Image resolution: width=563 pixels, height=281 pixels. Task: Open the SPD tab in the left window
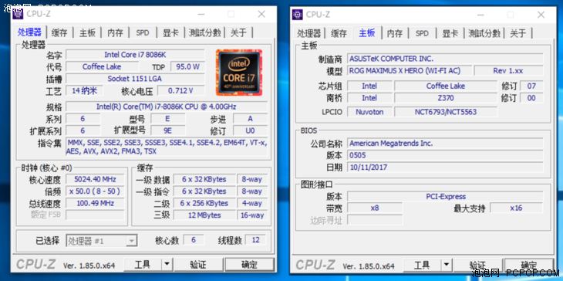[143, 32]
